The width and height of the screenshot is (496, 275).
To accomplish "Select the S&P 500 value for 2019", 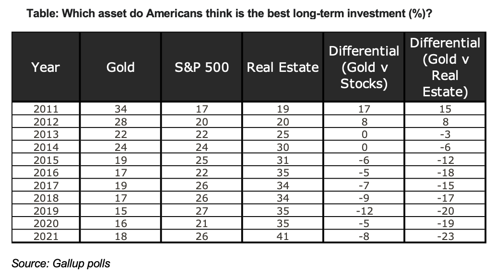I will pos(201,210).
